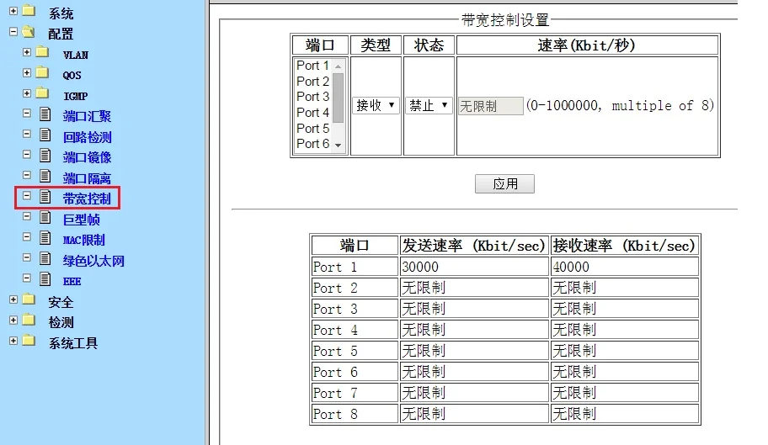Open the 端口隔离 page
Screen dimensions: 768x445
[x=88, y=178]
